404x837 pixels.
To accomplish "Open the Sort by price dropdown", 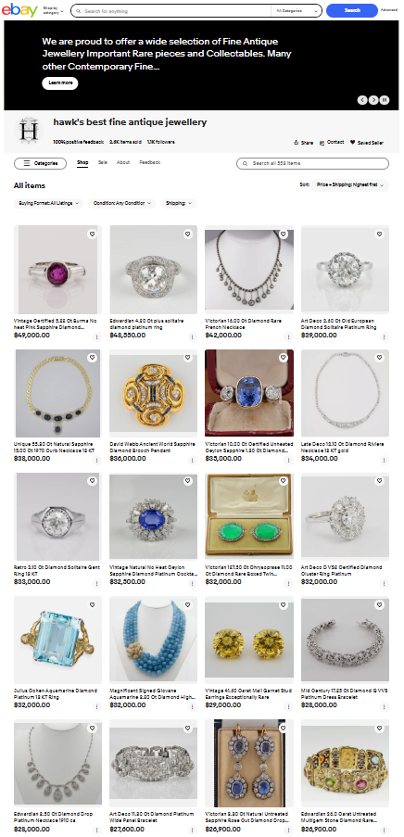I will (x=349, y=184).
